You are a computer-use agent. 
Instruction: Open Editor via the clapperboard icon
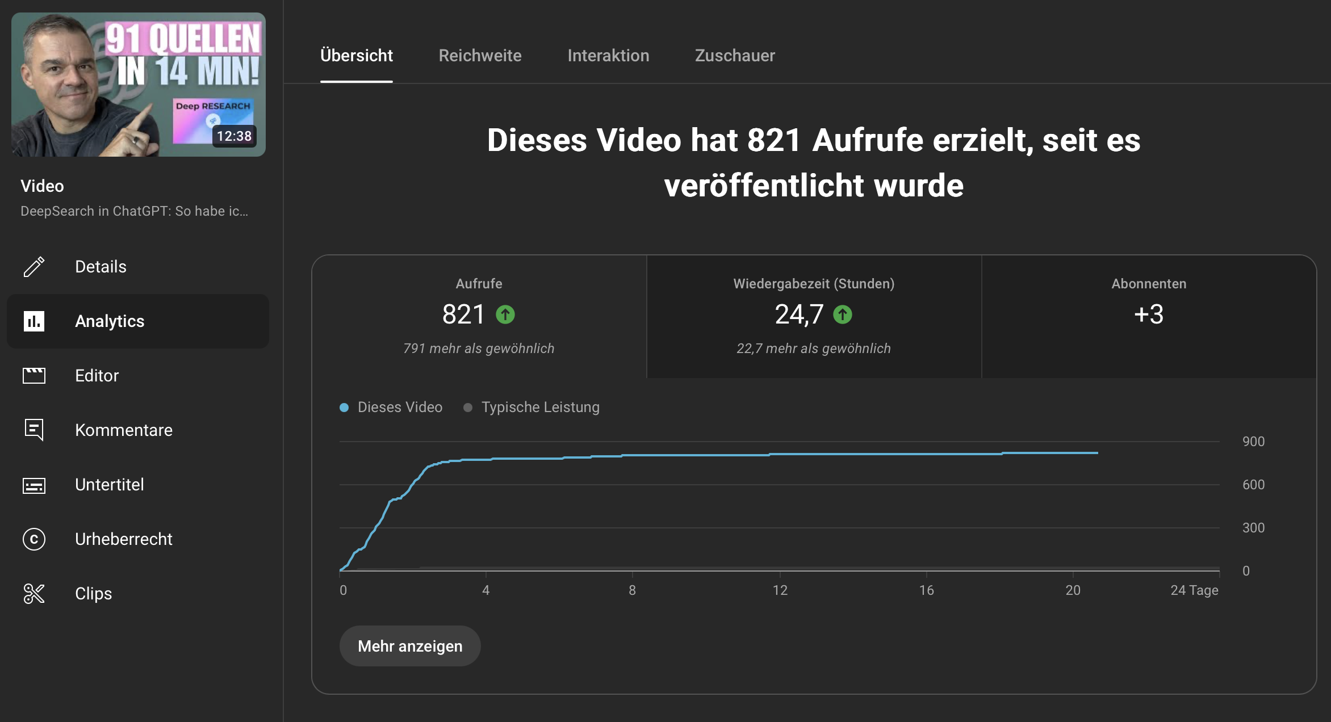[34, 376]
